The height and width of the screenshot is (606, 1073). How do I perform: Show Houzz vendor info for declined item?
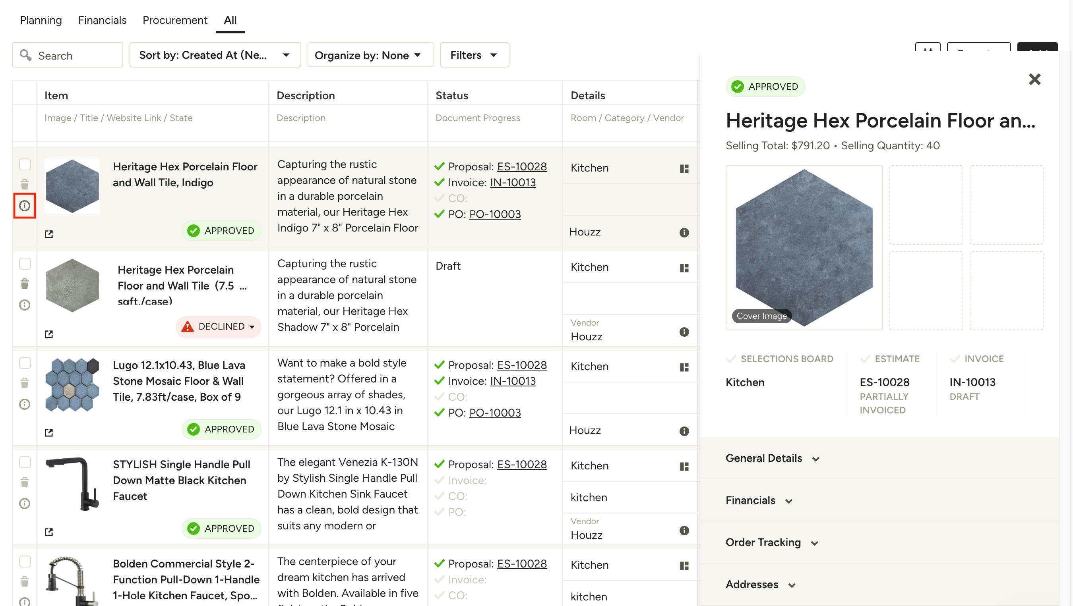[x=684, y=332]
